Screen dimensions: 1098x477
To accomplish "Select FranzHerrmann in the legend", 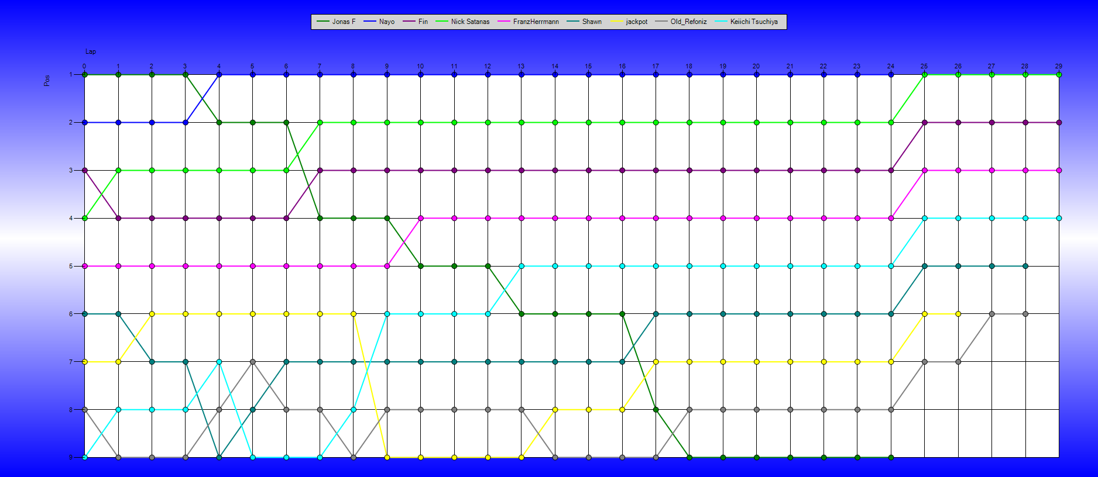I will pyautogui.click(x=529, y=22).
